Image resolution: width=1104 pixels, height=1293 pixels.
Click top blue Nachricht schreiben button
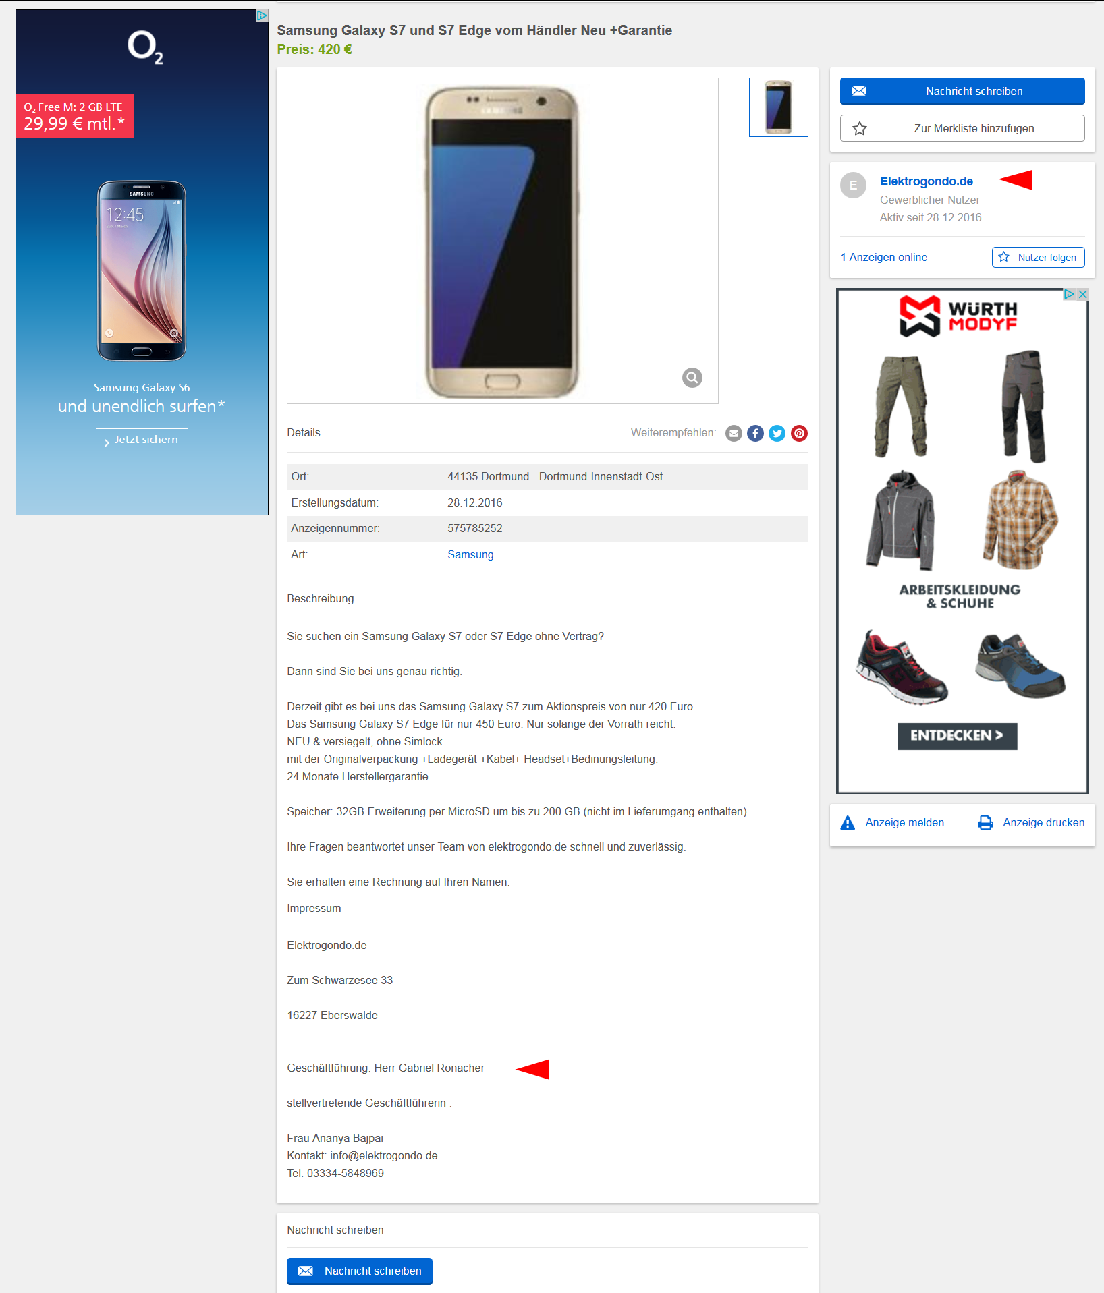click(962, 91)
